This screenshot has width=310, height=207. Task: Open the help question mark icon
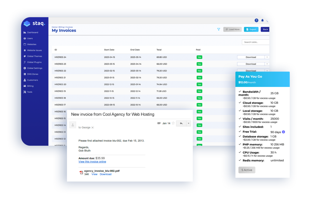tap(256, 20)
